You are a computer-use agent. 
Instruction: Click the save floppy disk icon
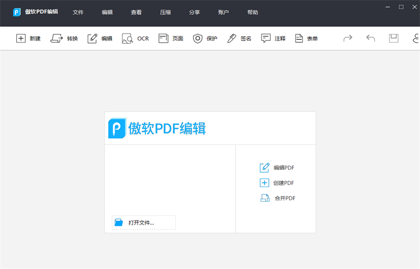click(393, 38)
